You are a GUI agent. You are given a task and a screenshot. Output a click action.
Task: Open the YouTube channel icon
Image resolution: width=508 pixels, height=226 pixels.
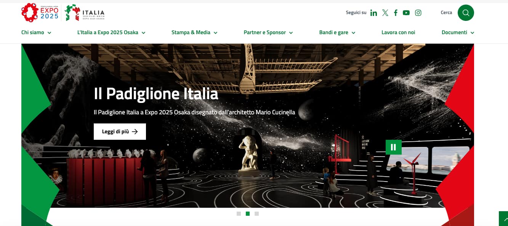point(406,13)
